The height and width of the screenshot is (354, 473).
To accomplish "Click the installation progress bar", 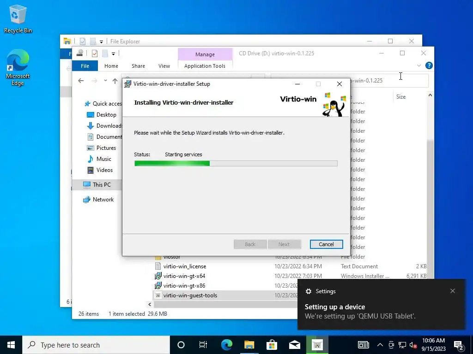I will click(236, 164).
